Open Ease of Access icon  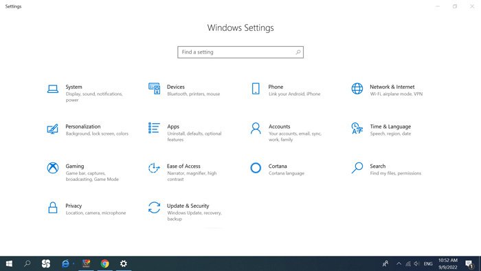pyautogui.click(x=154, y=168)
